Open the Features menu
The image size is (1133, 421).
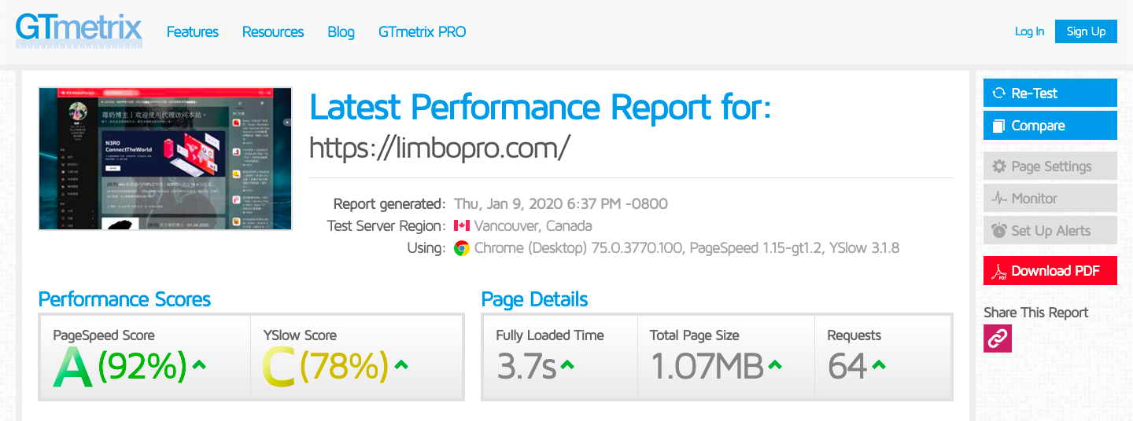(x=193, y=32)
